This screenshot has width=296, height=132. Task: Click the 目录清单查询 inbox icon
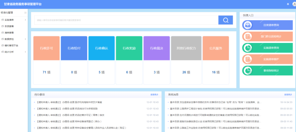tap(247, 25)
